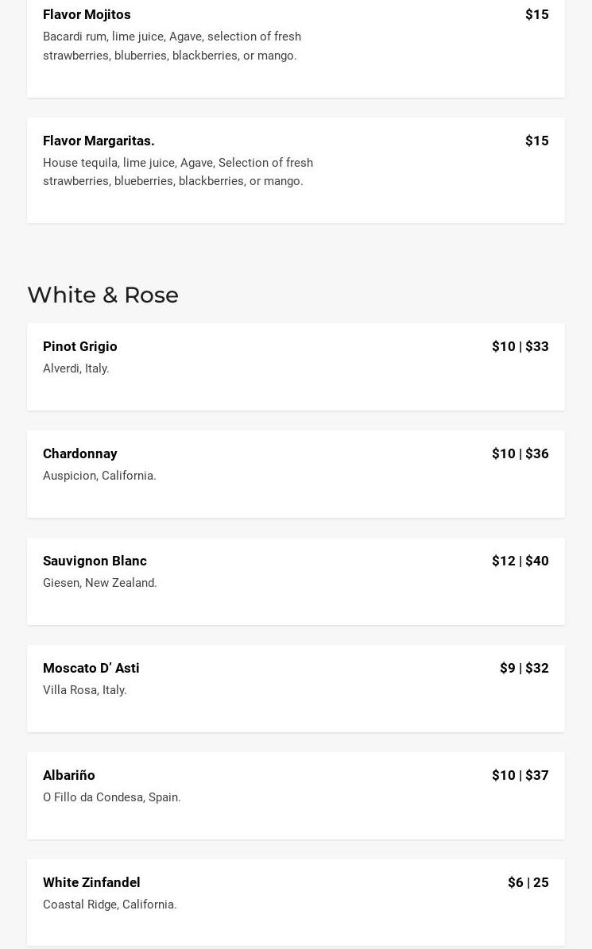Select the Albariño wine title
This screenshot has height=949, width=592.
click(x=69, y=775)
